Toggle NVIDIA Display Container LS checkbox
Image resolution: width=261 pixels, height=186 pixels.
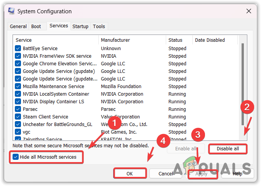pyautogui.click(x=18, y=102)
